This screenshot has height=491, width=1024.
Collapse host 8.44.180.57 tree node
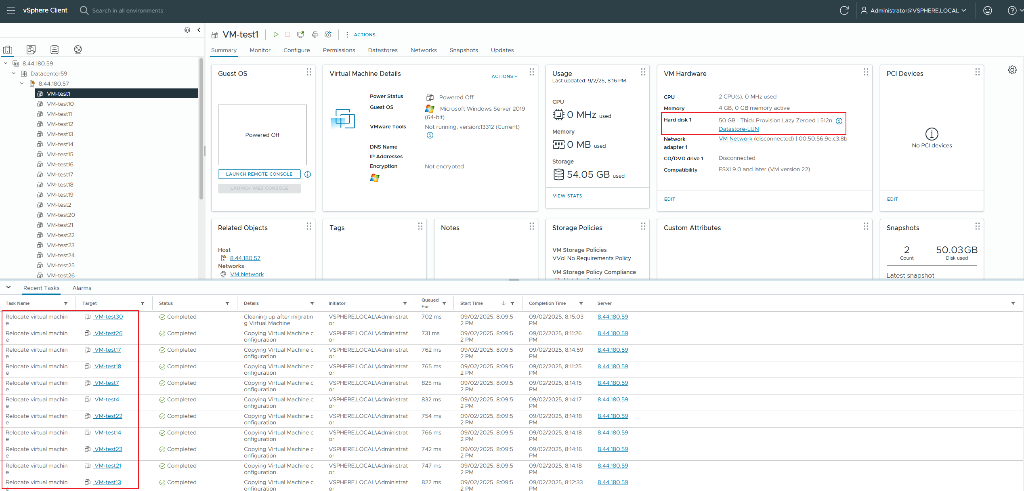[22, 84]
